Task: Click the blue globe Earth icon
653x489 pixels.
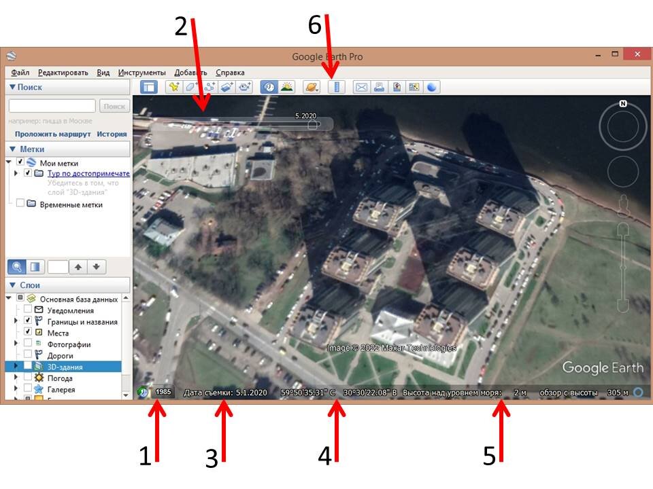Action: pos(432,87)
